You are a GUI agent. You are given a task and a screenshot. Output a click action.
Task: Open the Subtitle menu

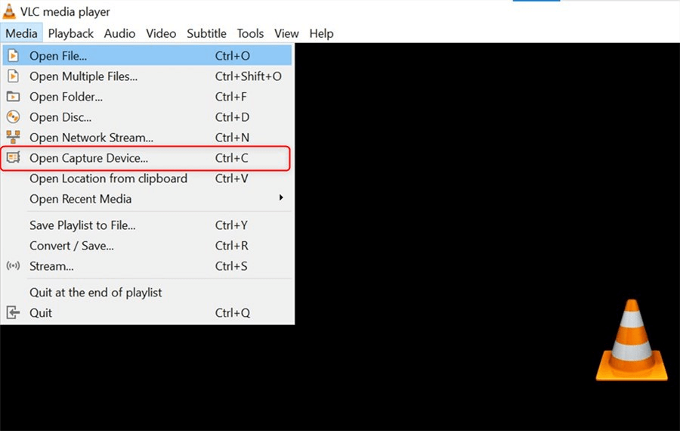click(206, 33)
